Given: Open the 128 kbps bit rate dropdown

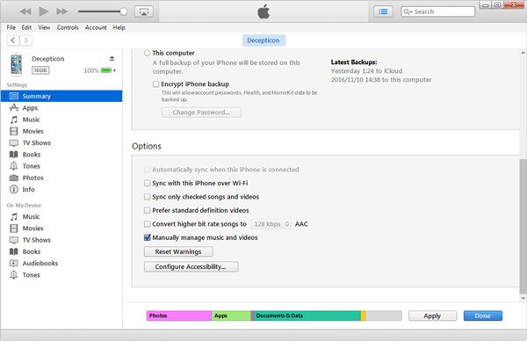Looking at the screenshot, I should [x=271, y=224].
